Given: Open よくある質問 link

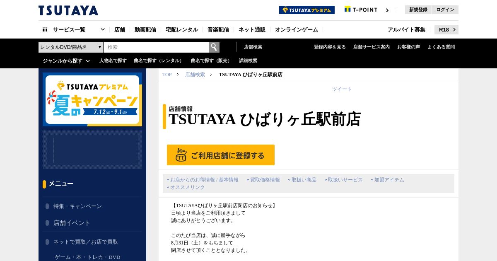Looking at the screenshot, I should pyautogui.click(x=441, y=47).
